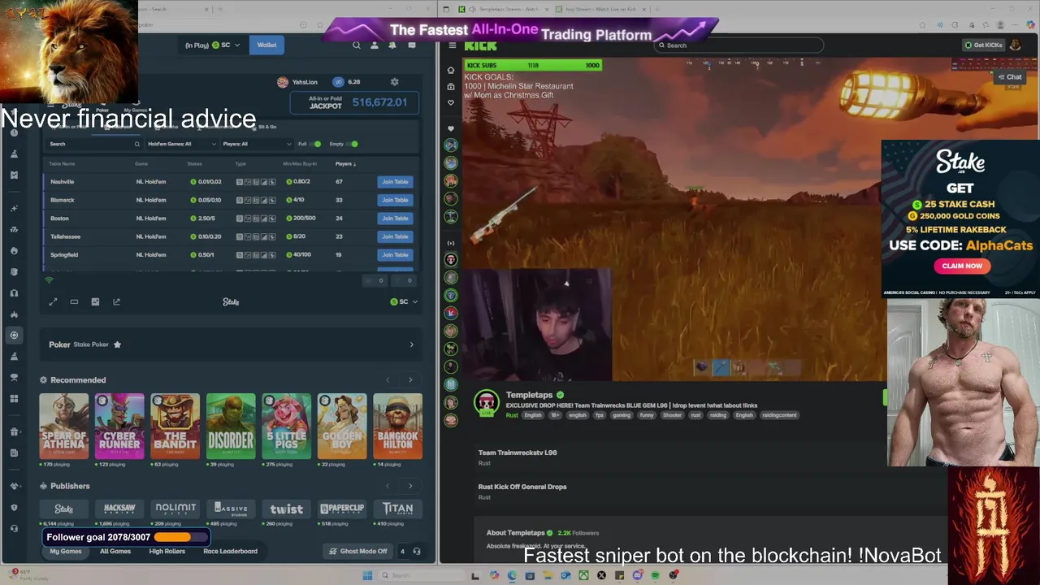
Task: Click Kick search input field
Action: tap(739, 45)
